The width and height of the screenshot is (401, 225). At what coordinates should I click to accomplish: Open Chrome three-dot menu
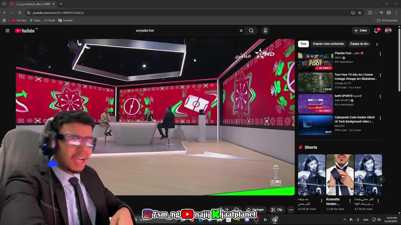click(397, 13)
